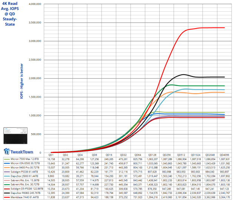This screenshot has width=234, height=215.
Task: Click the '4,000,000' y-axis label
Action: 35,4
